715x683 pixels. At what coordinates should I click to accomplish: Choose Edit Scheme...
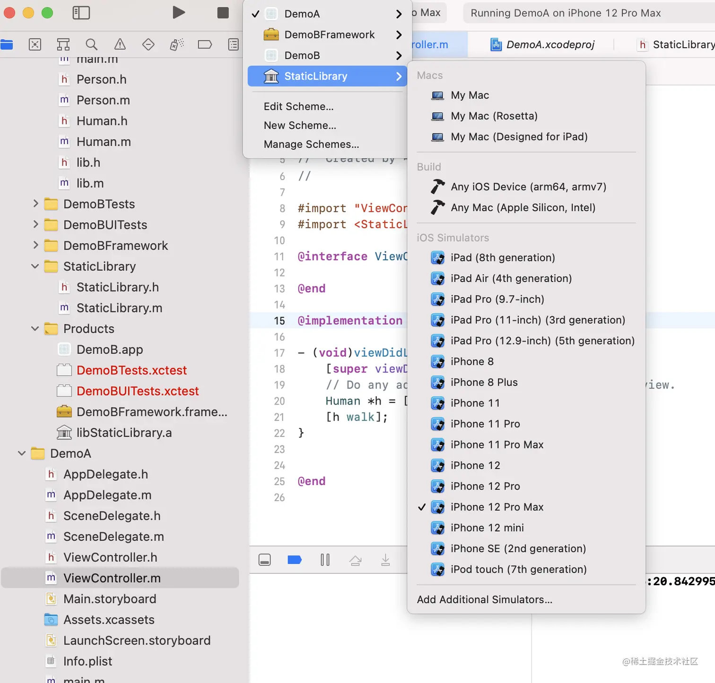[x=299, y=106]
